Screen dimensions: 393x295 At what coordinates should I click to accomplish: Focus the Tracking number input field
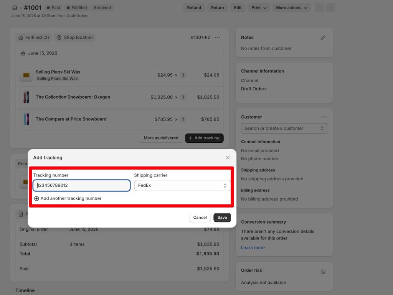[81, 186]
